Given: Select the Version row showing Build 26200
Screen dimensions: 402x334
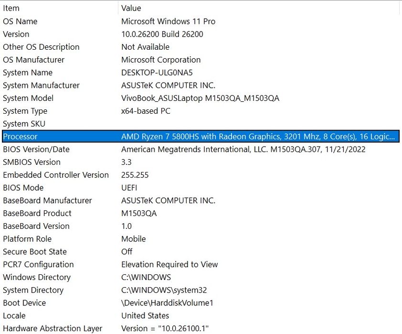Looking at the screenshot, I should point(16,34).
